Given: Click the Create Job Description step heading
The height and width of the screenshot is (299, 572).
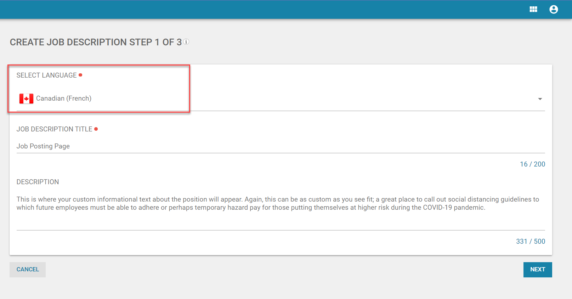Looking at the screenshot, I should pos(96,42).
